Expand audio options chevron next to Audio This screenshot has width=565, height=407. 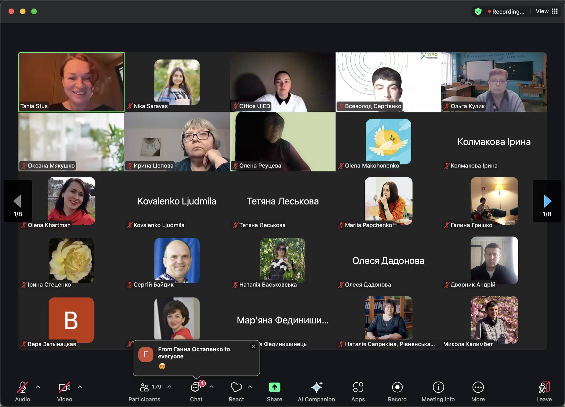tap(38, 387)
